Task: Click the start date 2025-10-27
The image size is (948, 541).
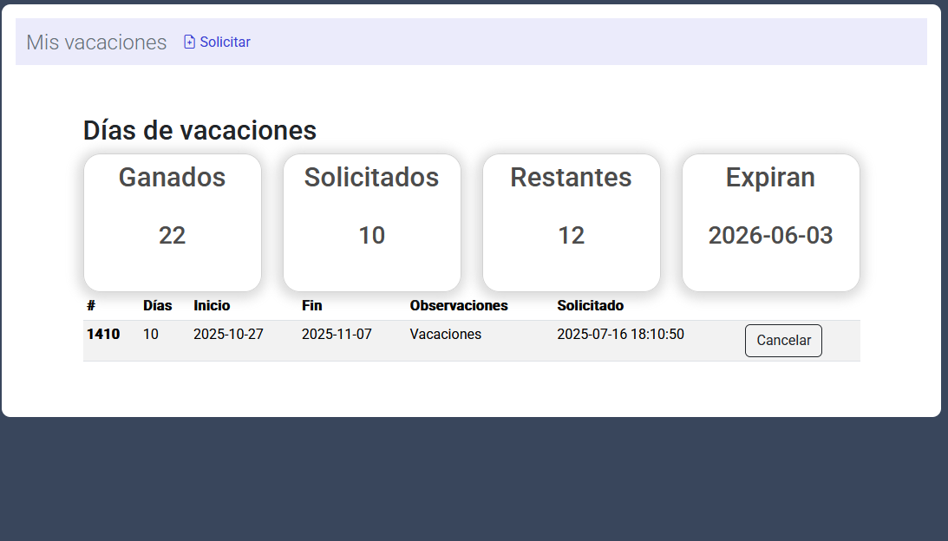Action: [228, 334]
